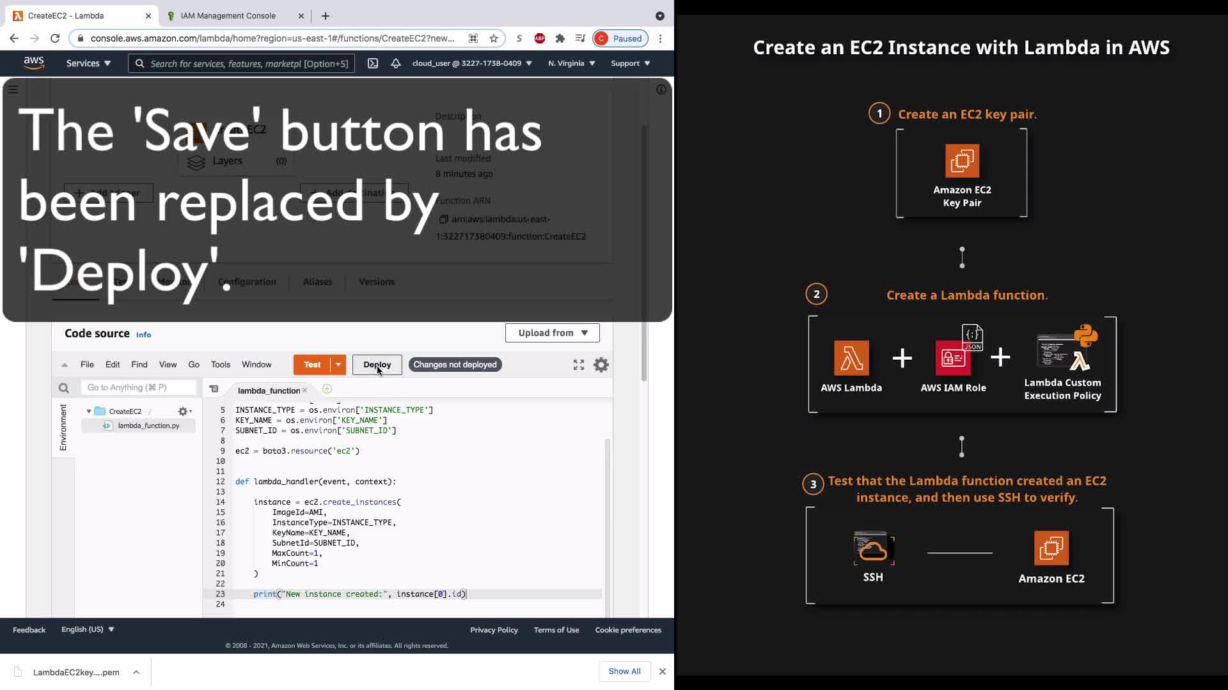
Task: Add new editor tab with plus icon
Action: (327, 389)
